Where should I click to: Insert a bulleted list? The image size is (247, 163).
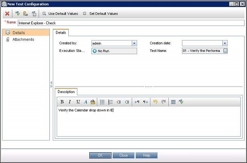(102, 102)
